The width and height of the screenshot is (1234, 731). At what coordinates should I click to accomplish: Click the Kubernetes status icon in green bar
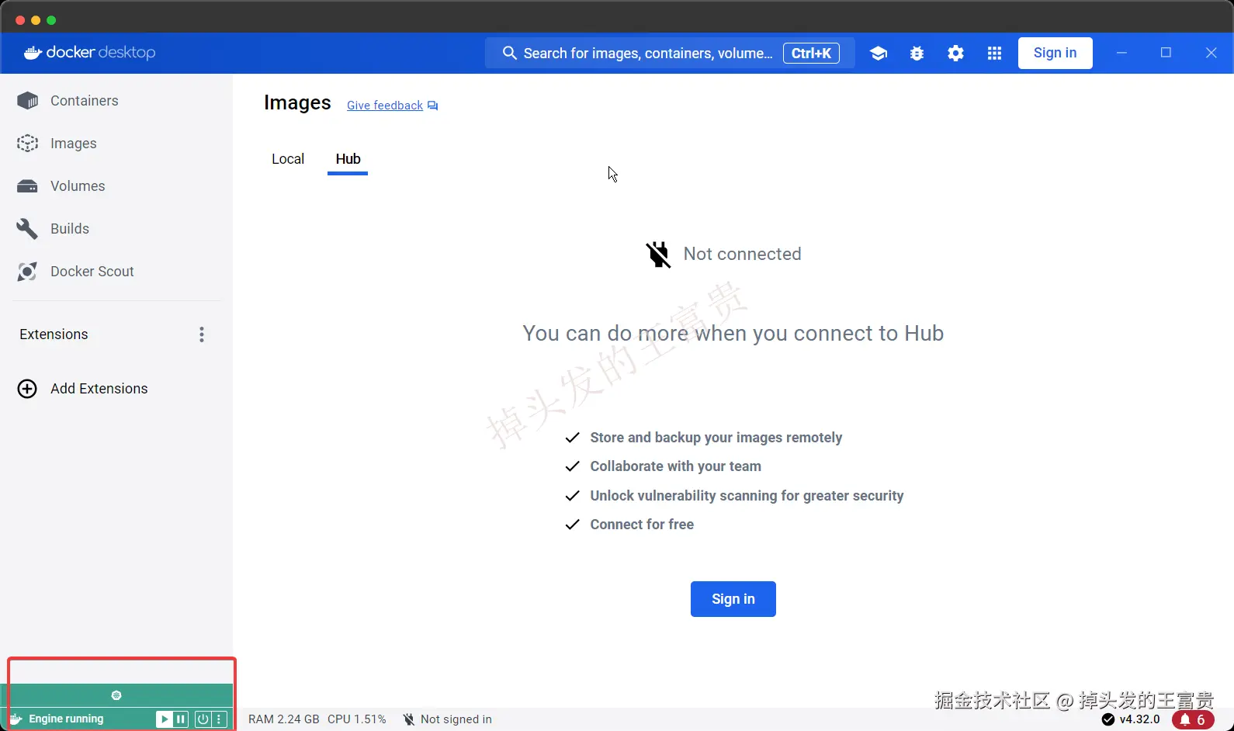pos(116,695)
